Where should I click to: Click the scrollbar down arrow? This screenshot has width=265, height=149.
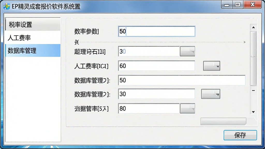click(253, 112)
